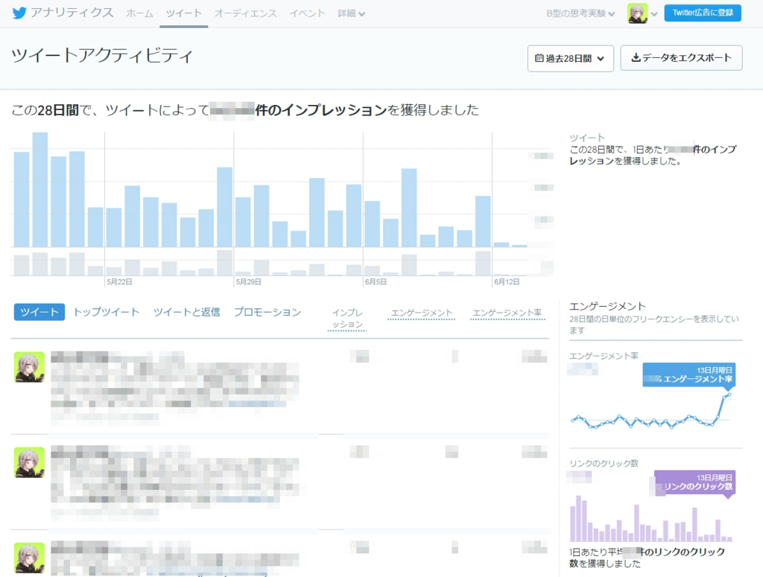Click the リンクのクリック数 chart label
The width and height of the screenshot is (763, 577).
604,463
